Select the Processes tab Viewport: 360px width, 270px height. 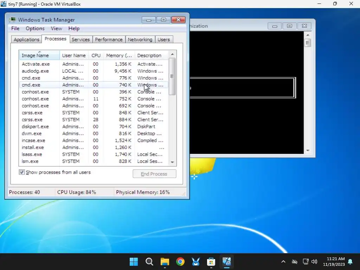point(55,39)
